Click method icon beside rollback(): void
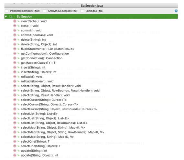The image size is (184, 160). [x=15, y=77]
